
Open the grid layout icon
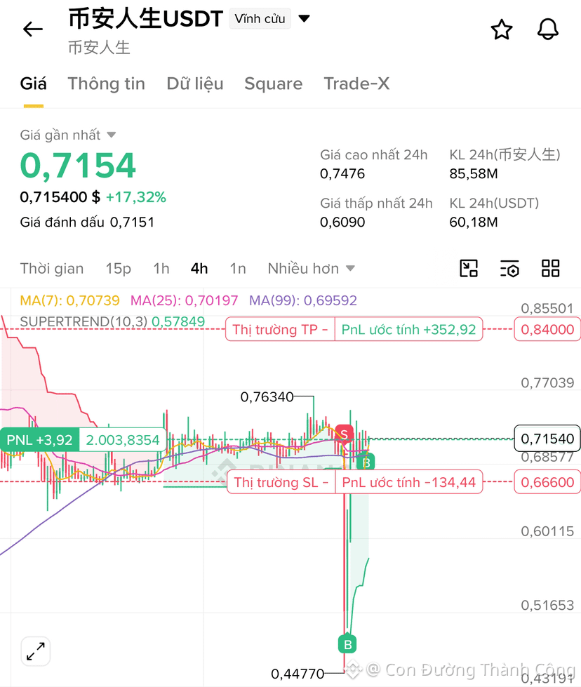tap(550, 269)
